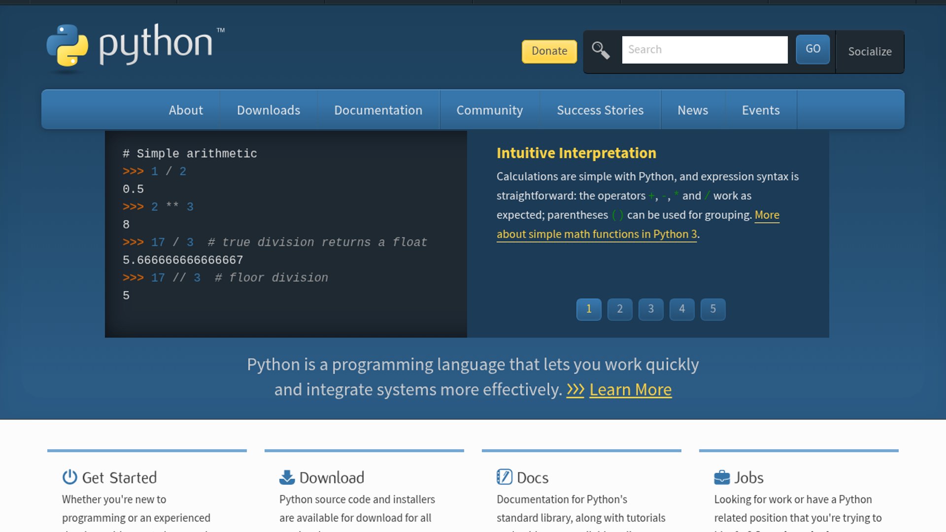Open the Download heading link

(x=332, y=477)
